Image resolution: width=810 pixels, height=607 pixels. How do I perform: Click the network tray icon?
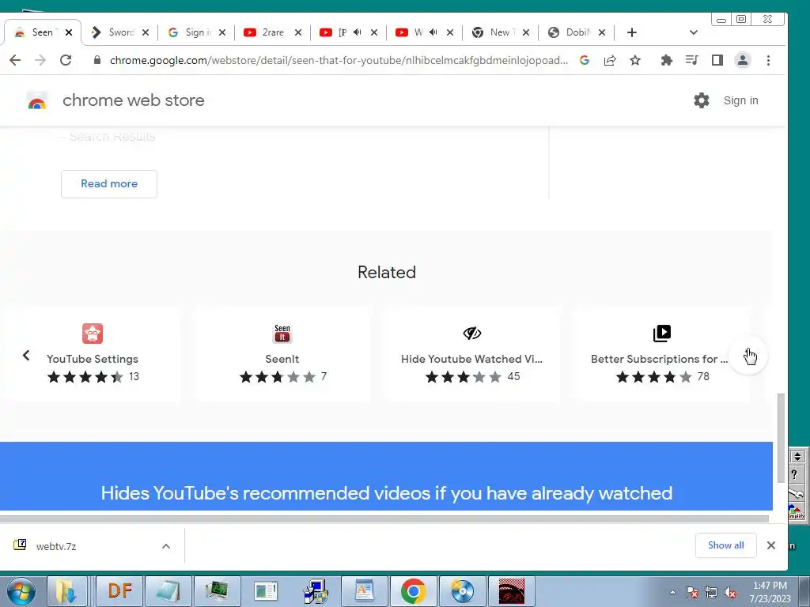tap(711, 593)
